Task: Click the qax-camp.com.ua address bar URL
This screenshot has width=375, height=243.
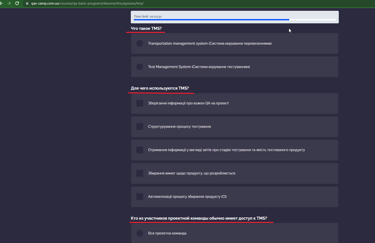Action: coord(87,3)
